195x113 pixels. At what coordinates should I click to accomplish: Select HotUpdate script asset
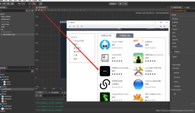[7, 99]
